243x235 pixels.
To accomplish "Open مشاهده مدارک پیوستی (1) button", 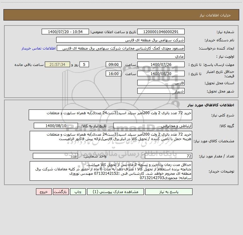I will click(116, 191).
